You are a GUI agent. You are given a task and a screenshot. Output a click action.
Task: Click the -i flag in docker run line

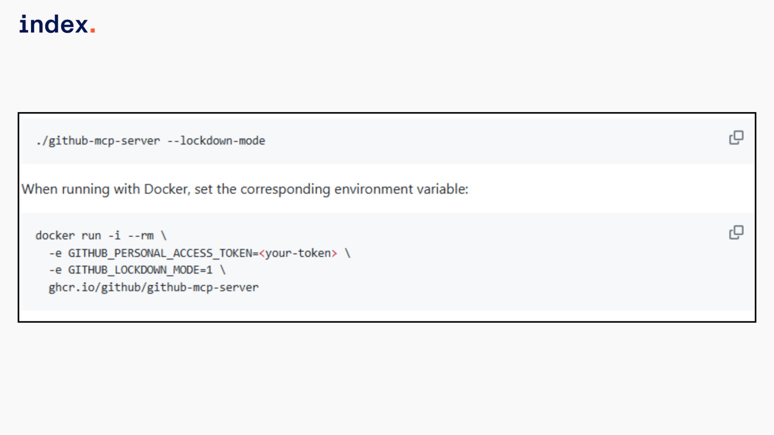pyautogui.click(x=115, y=235)
